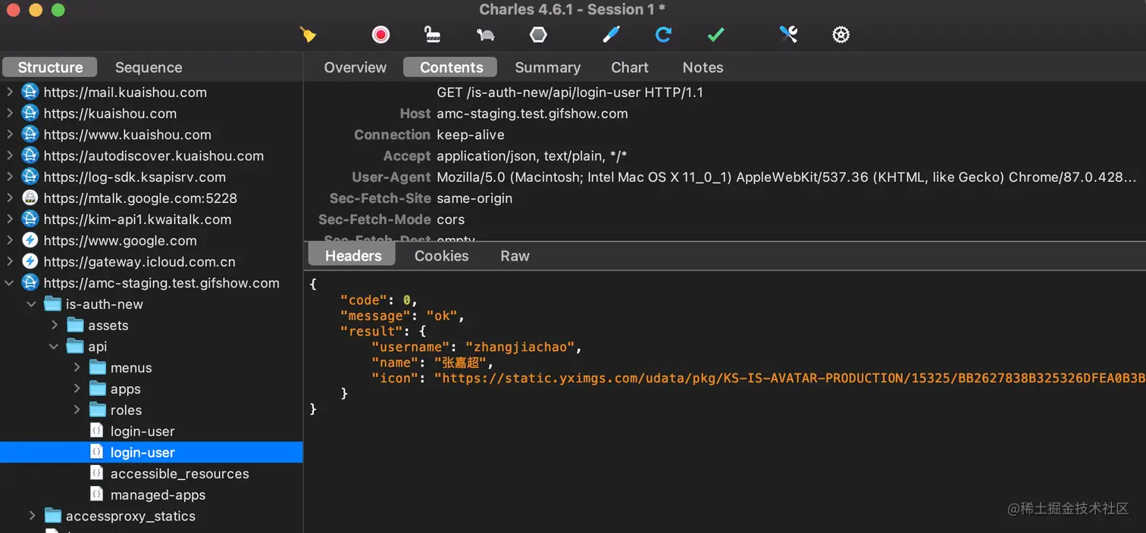Collapse the api folder
Viewport: 1146px width, 533px height.
tap(55, 347)
